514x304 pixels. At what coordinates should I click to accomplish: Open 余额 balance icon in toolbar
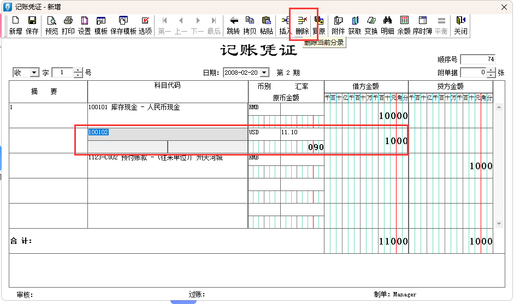click(404, 25)
